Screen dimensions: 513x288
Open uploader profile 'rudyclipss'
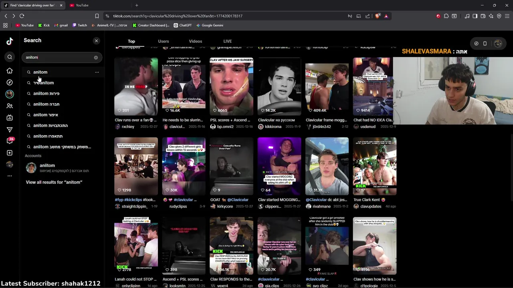(178, 206)
